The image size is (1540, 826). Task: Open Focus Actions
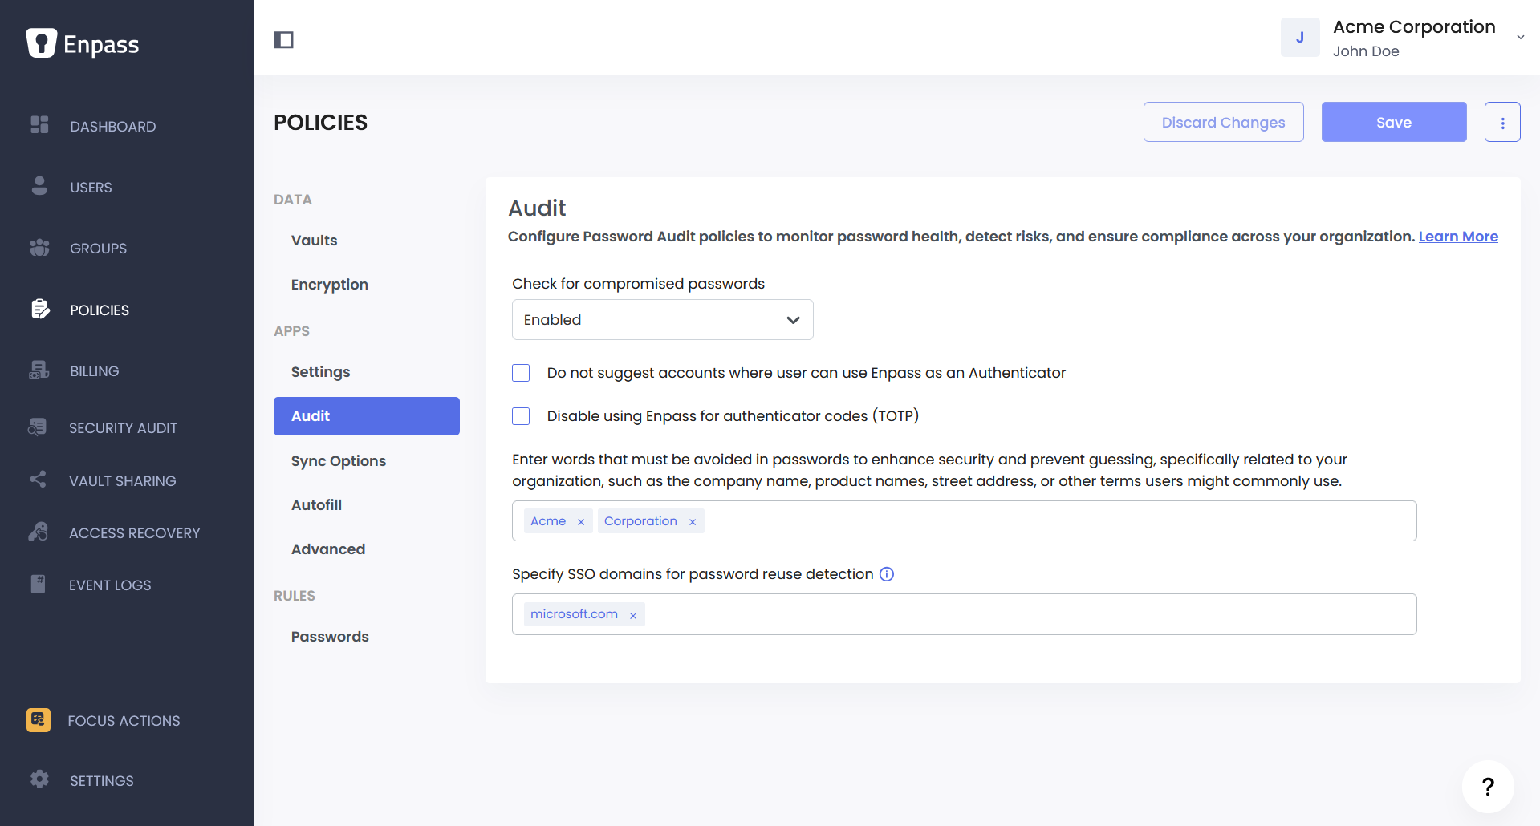tap(124, 721)
